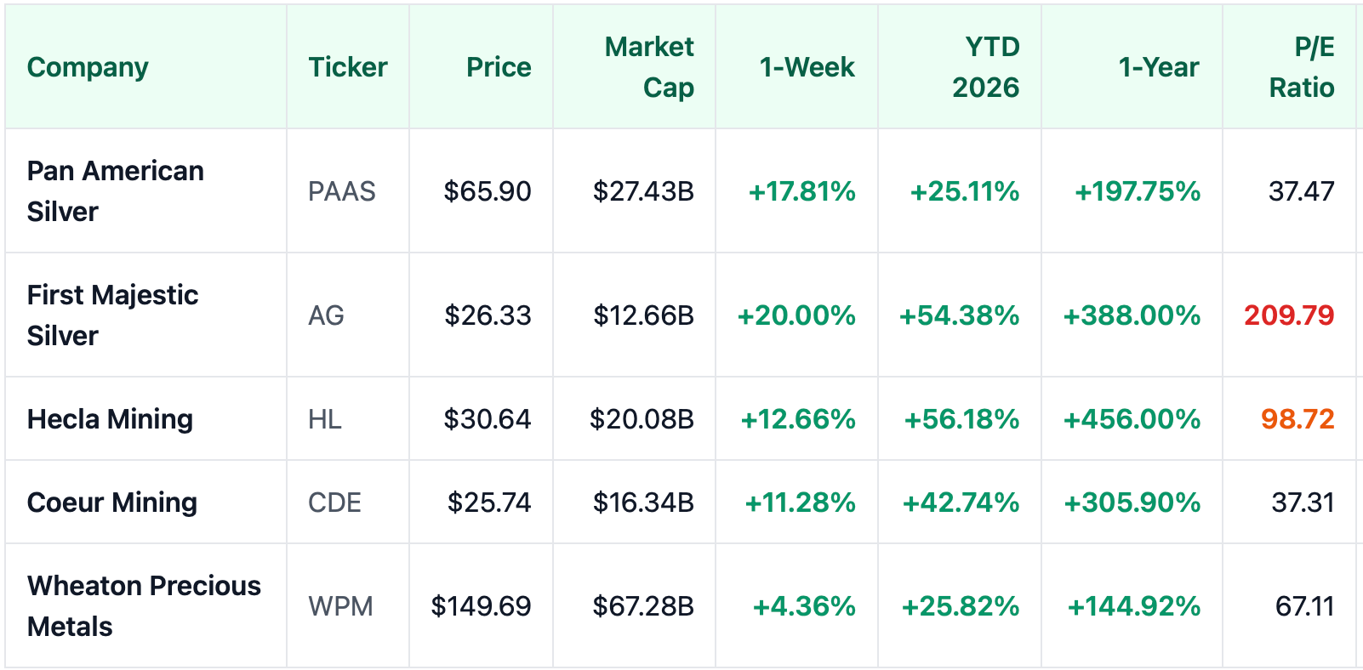Viewport: 1363px width, 670px height.
Task: Sort by the Ticker column header
Action: click(347, 67)
